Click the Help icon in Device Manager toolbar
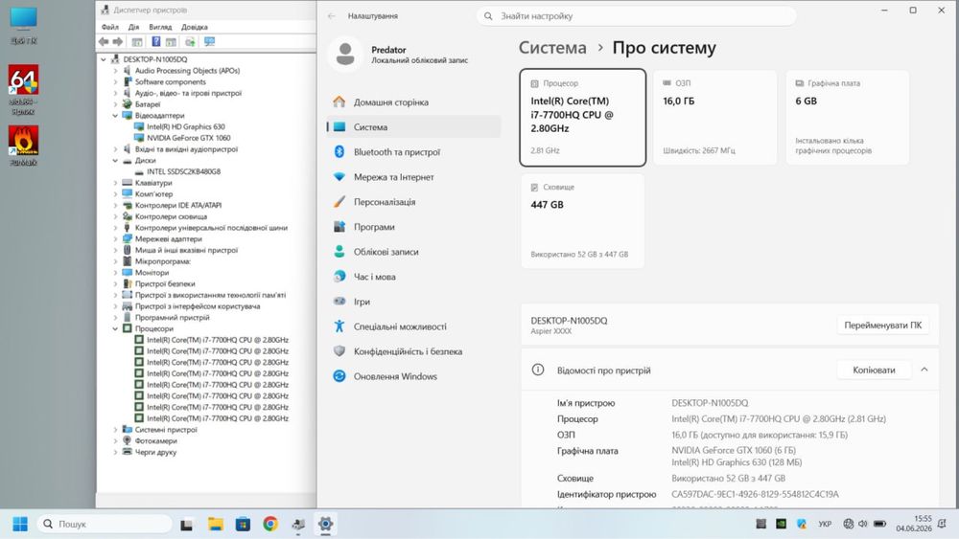Image resolution: width=959 pixels, height=539 pixels. tap(156, 41)
